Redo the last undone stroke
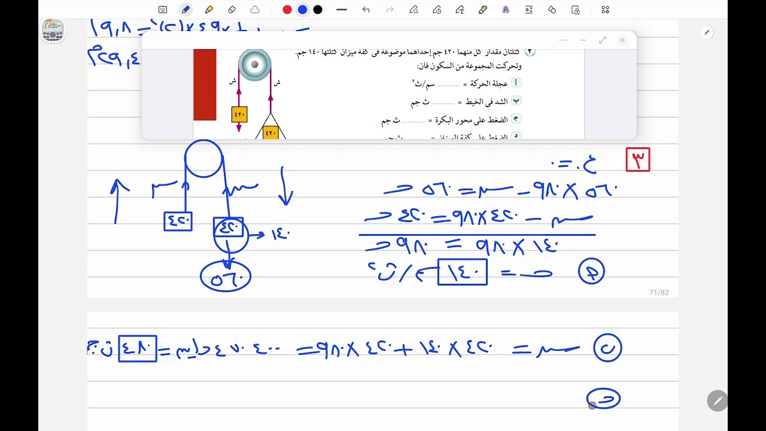Screen dimensions: 766x431 point(390,10)
